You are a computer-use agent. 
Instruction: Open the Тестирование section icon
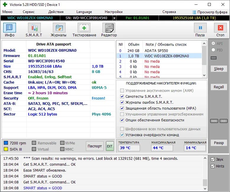click(84, 27)
